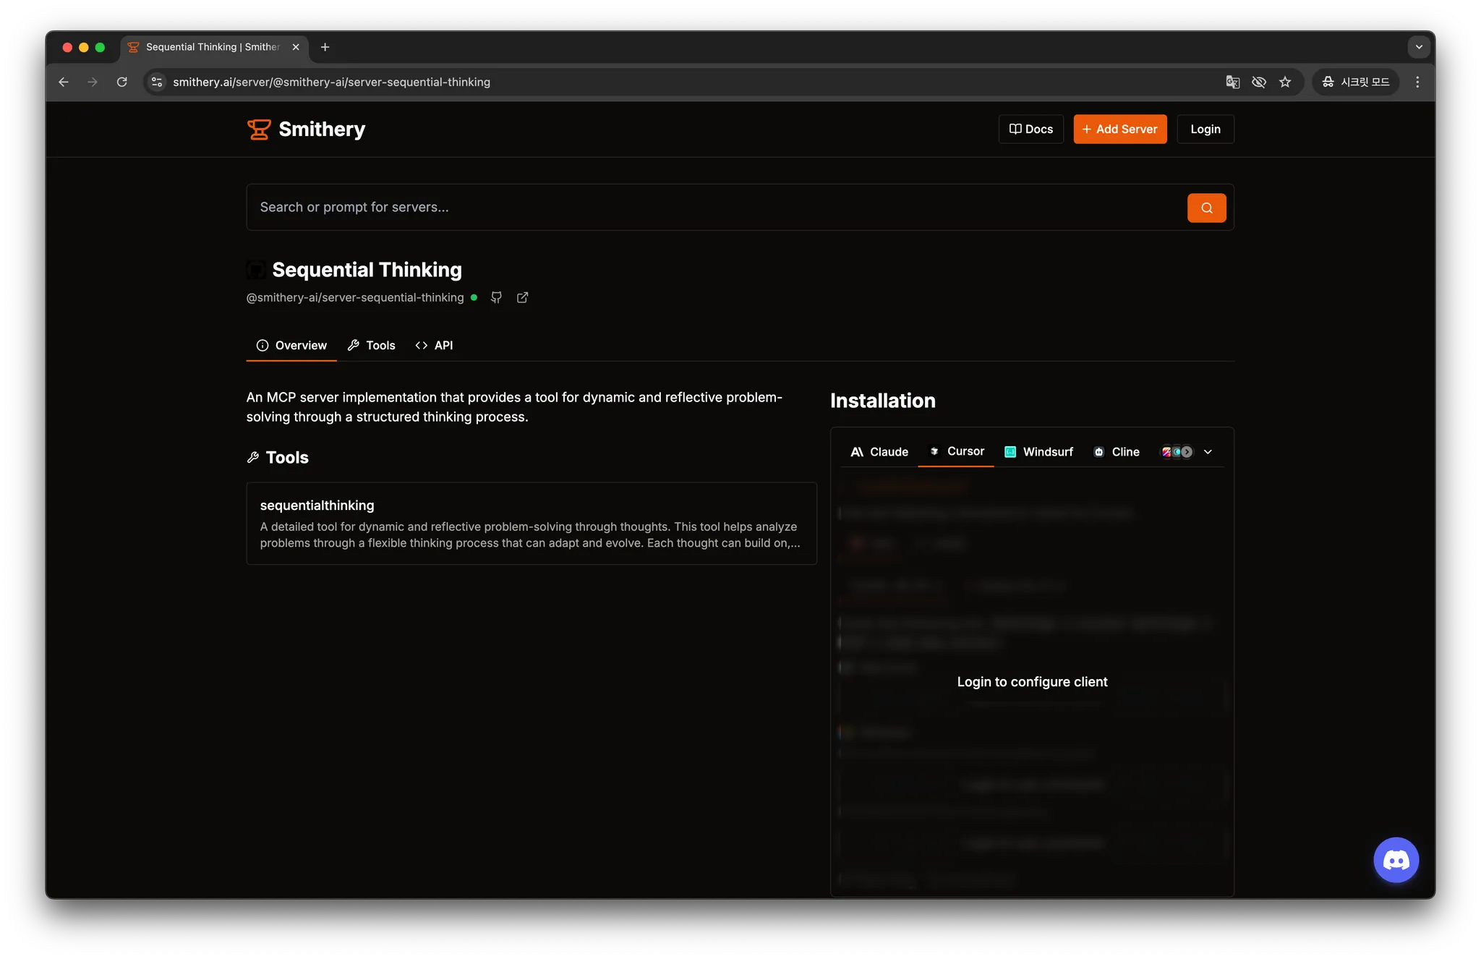
Task: Select the Cline installation tab
Action: click(1117, 452)
